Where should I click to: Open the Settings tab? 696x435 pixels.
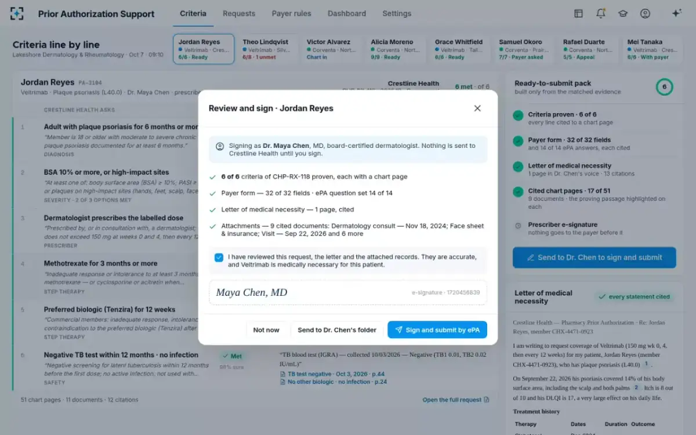click(397, 13)
